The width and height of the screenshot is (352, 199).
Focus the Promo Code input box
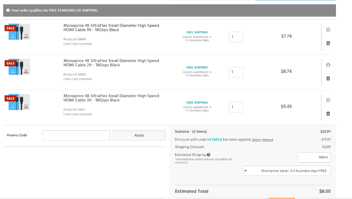77,136
